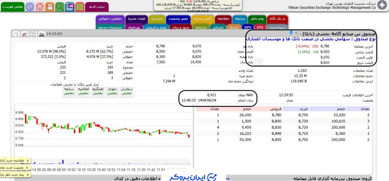Open the bar chart icon beside clock

[x=41, y=34]
